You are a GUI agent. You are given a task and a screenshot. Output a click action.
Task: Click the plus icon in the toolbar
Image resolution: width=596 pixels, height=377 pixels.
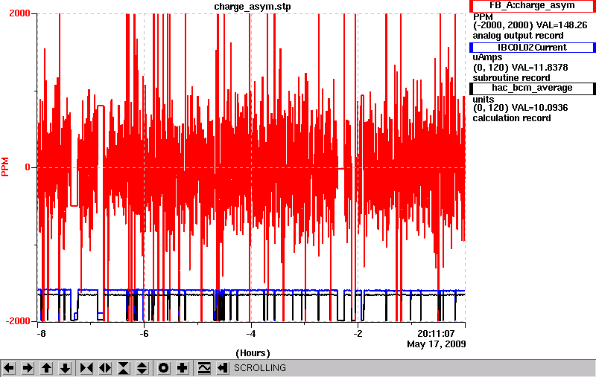click(x=183, y=368)
